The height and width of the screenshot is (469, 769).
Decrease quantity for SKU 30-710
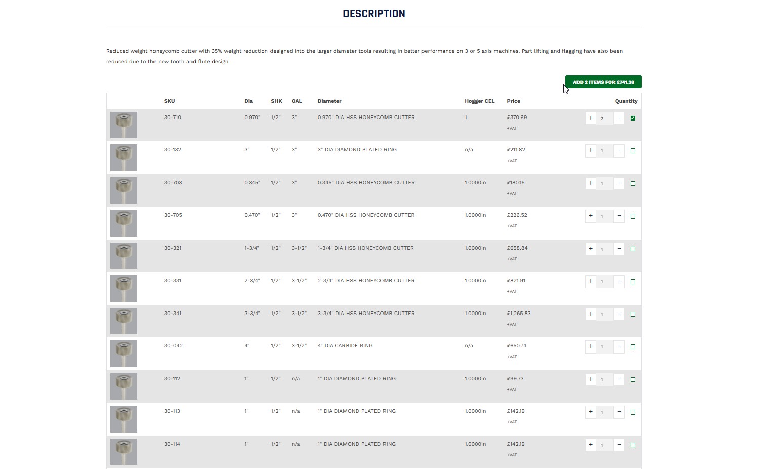coord(619,118)
